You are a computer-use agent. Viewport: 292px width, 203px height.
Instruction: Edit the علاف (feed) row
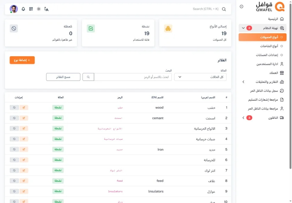click(24, 181)
